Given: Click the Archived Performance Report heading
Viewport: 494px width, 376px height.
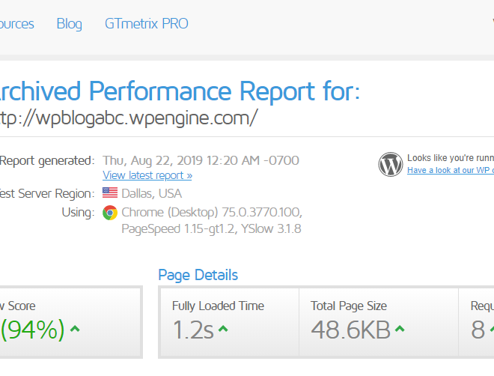Looking at the screenshot, I should (180, 91).
